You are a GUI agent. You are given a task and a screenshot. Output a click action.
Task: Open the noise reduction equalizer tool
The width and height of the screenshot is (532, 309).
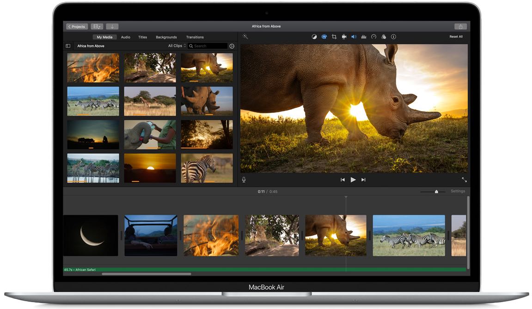click(364, 37)
